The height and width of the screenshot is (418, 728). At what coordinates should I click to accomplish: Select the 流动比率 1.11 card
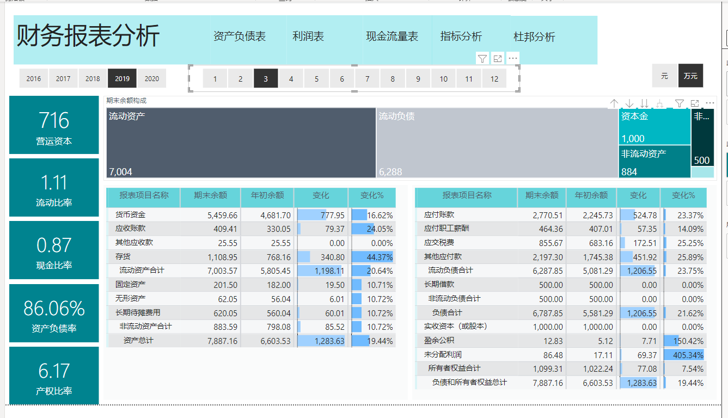pos(54,187)
